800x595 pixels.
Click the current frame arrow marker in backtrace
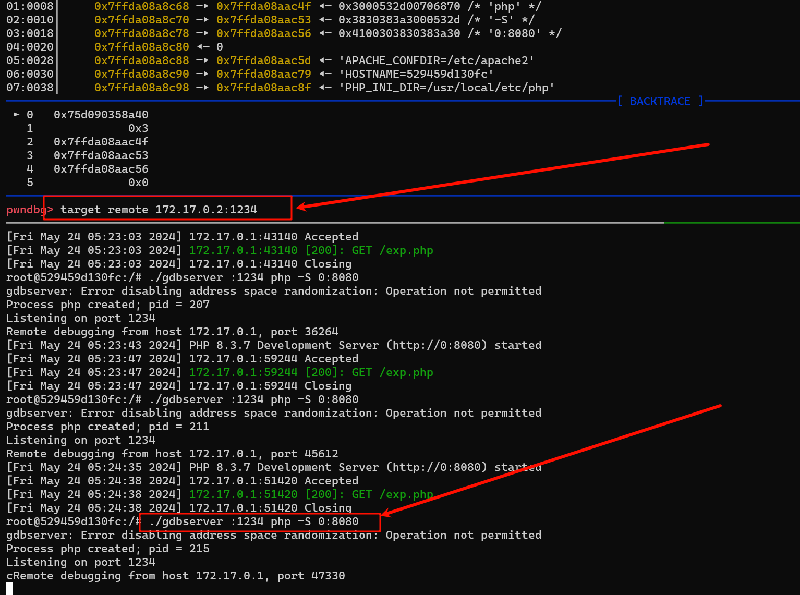point(17,114)
